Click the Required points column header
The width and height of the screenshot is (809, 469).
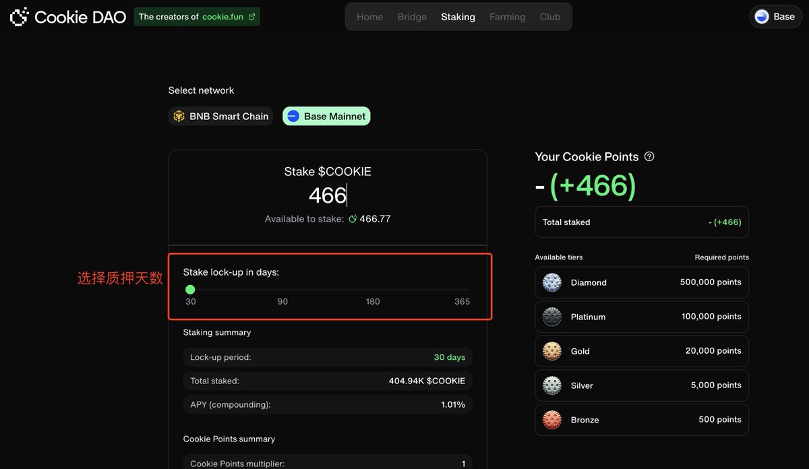pyautogui.click(x=722, y=257)
